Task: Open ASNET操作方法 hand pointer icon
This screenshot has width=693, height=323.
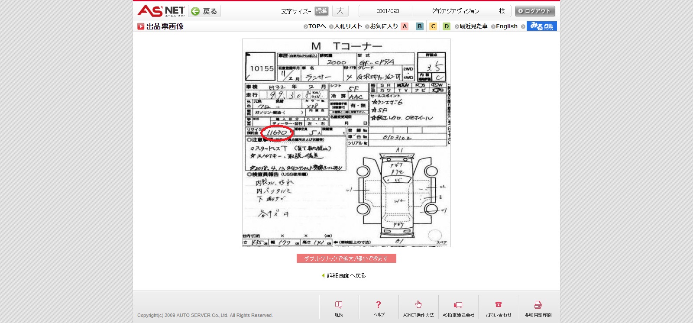Action: [x=418, y=305]
